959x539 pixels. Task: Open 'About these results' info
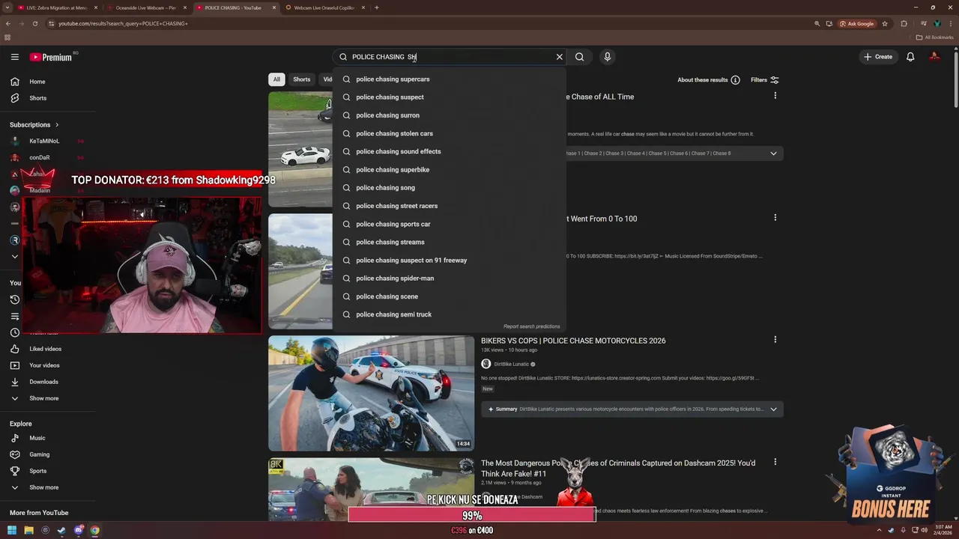(x=708, y=80)
